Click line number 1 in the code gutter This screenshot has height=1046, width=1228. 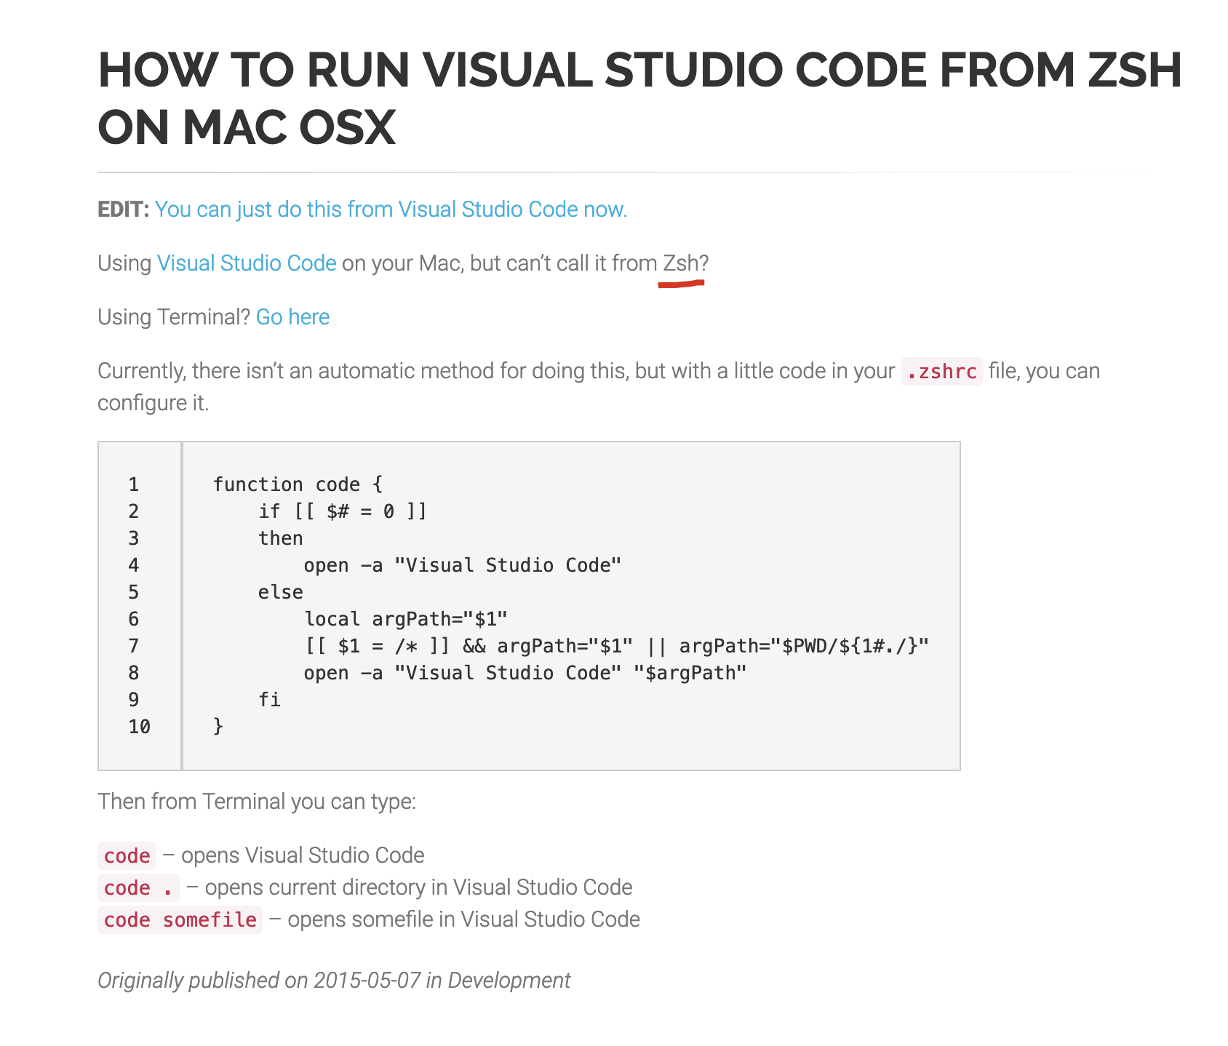(133, 484)
